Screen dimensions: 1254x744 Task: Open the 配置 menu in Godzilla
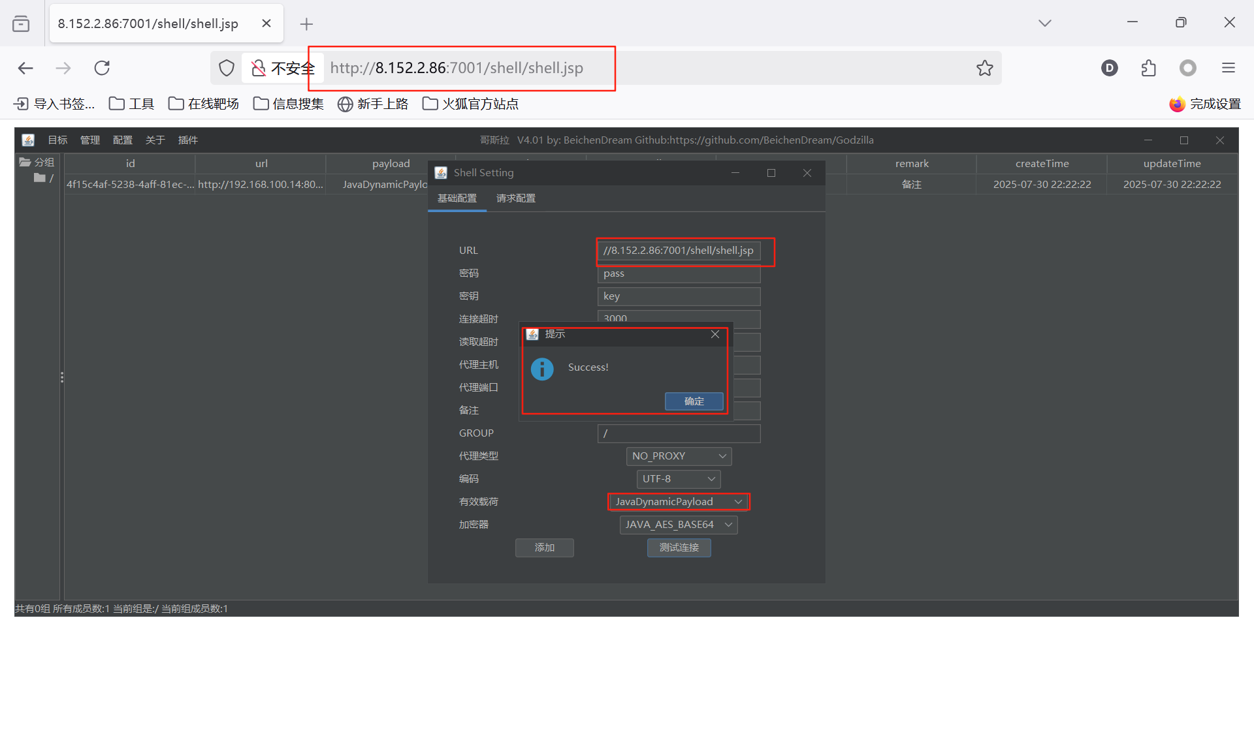(x=123, y=140)
